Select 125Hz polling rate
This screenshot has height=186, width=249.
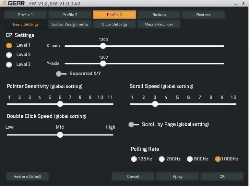point(134,159)
